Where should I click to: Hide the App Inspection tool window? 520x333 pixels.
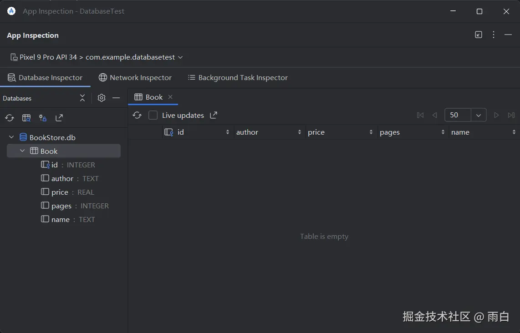508,35
